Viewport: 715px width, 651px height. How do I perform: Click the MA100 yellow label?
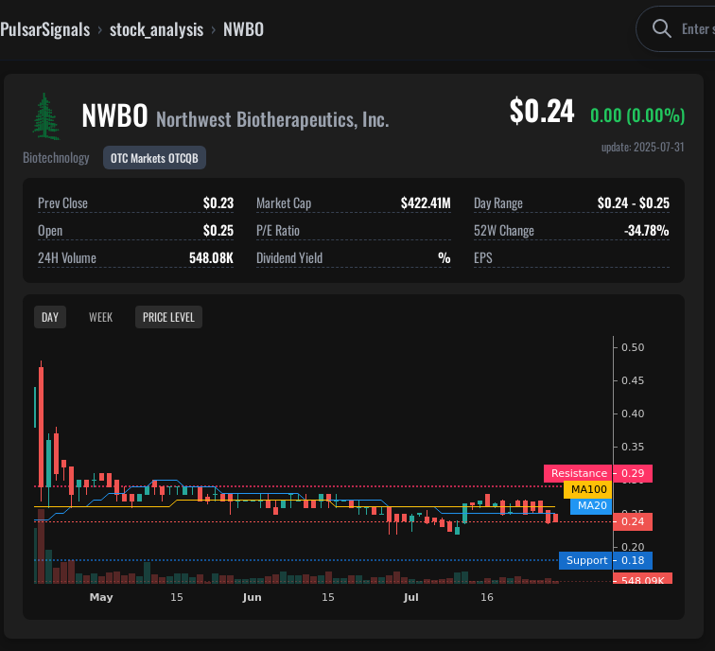coord(588,489)
